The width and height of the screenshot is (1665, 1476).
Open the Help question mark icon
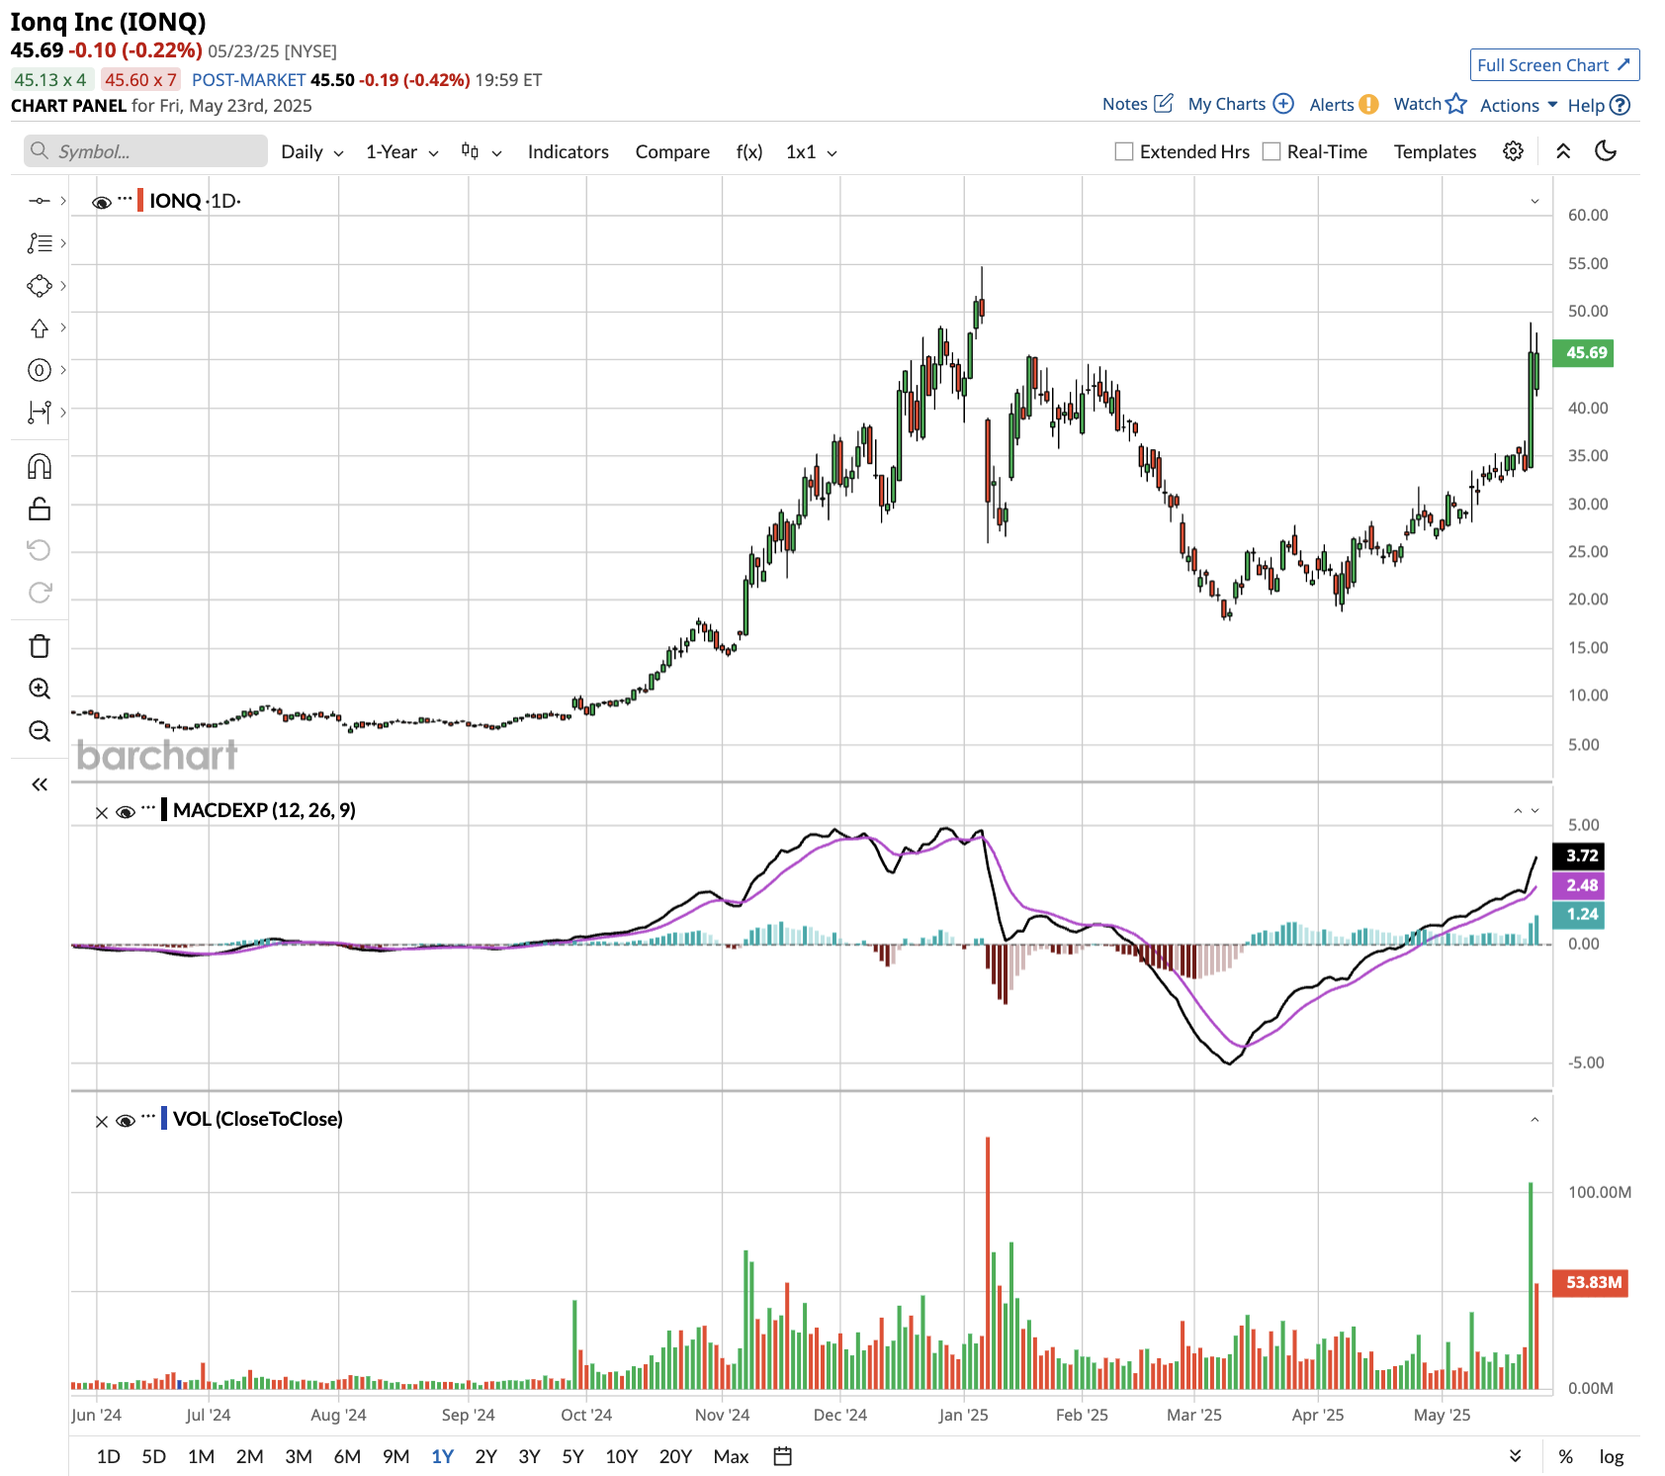1620,105
